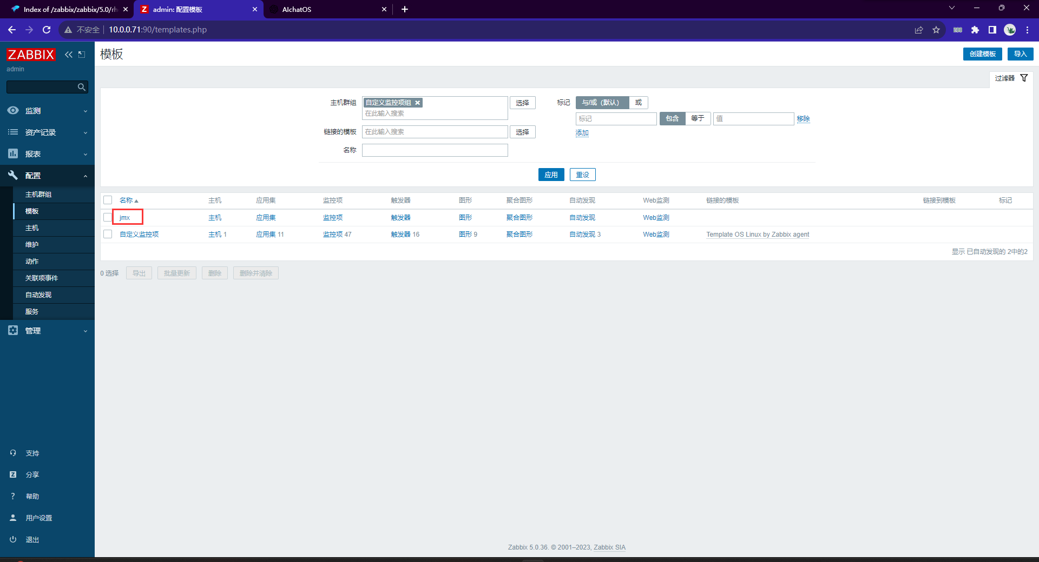1039x562 pixels.
Task: Open the browser three-dot menu
Action: pos(1027,30)
